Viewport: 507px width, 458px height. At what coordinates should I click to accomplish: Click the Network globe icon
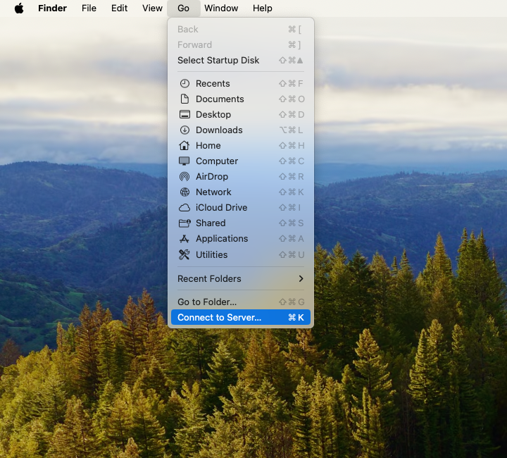coord(184,192)
